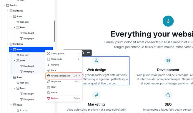Select the Web design heading on canvas
The height and width of the screenshot is (113, 193).
tap(96, 70)
